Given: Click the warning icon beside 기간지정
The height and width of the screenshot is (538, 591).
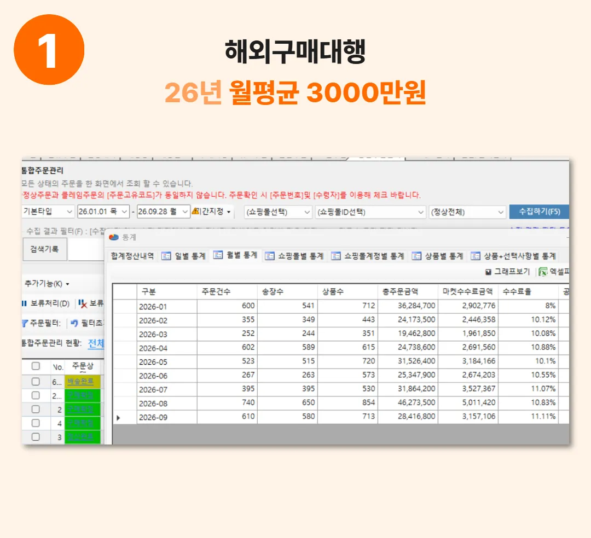Looking at the screenshot, I should pos(195,211).
